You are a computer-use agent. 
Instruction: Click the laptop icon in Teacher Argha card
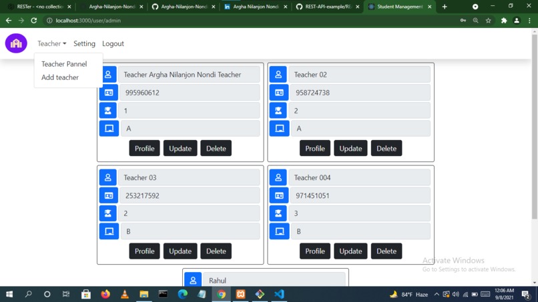click(x=109, y=128)
